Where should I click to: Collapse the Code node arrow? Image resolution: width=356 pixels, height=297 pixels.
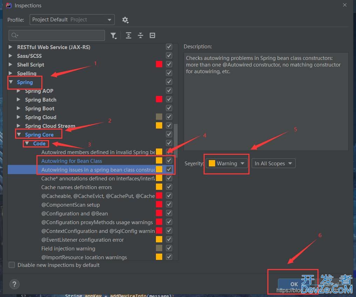point(27,143)
